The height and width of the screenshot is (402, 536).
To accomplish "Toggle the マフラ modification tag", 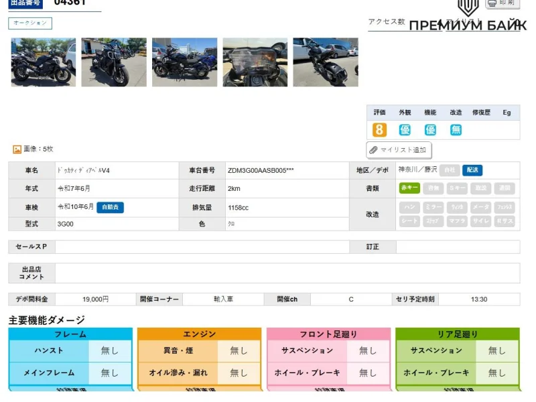I will [x=457, y=221].
